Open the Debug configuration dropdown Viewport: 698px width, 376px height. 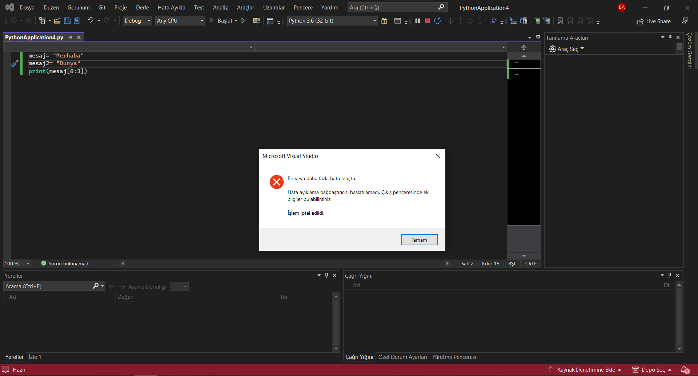pyautogui.click(x=137, y=21)
